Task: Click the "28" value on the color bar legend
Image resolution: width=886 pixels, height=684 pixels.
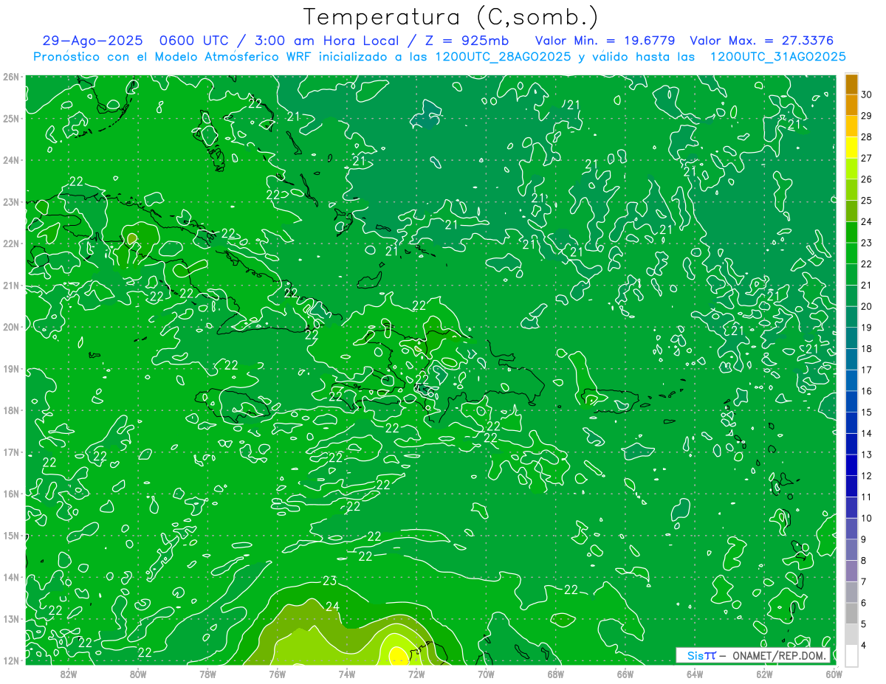Action: [x=867, y=137]
